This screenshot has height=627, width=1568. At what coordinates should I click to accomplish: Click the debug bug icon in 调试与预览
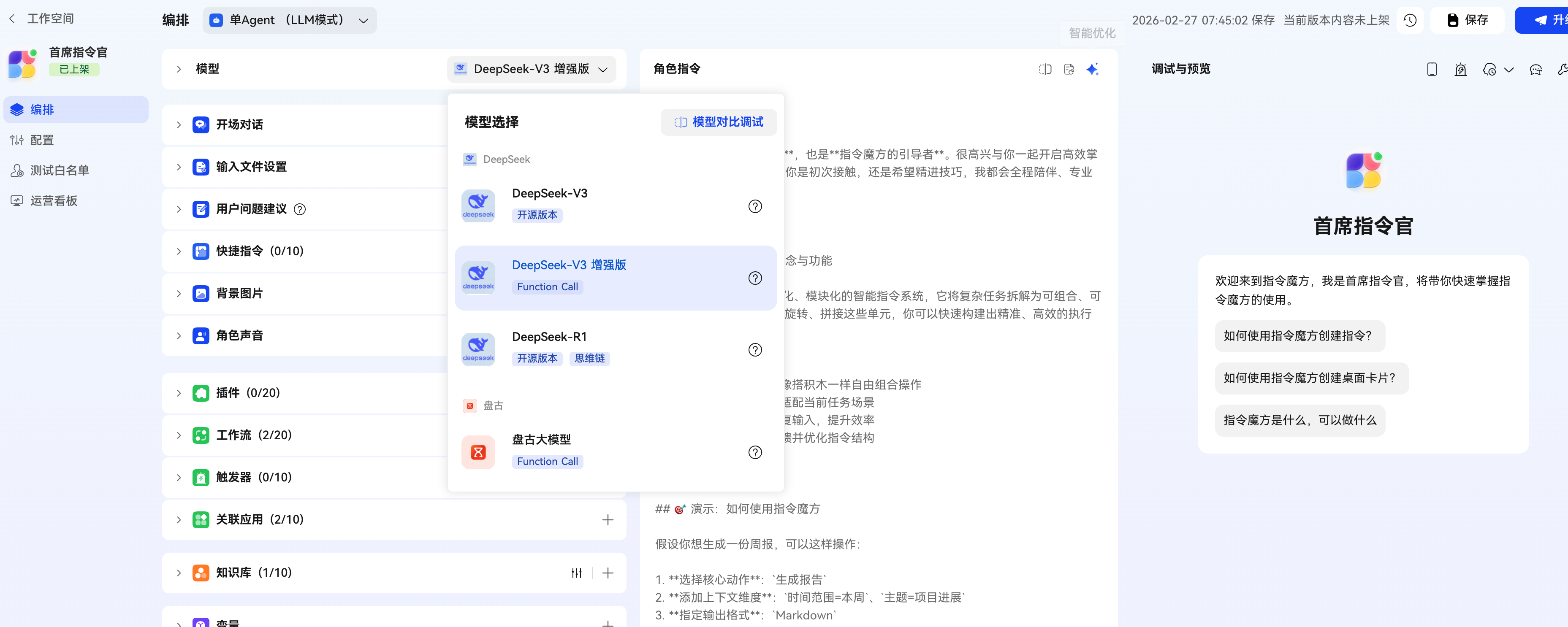click(x=1460, y=69)
